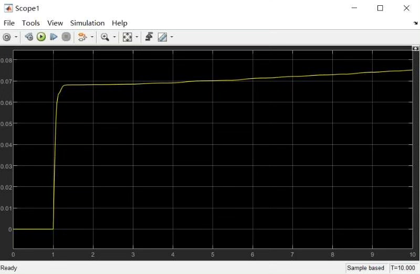Click the x-axis tick label 5
Image resolution: width=420 pixels, height=274 pixels.
[213, 255]
